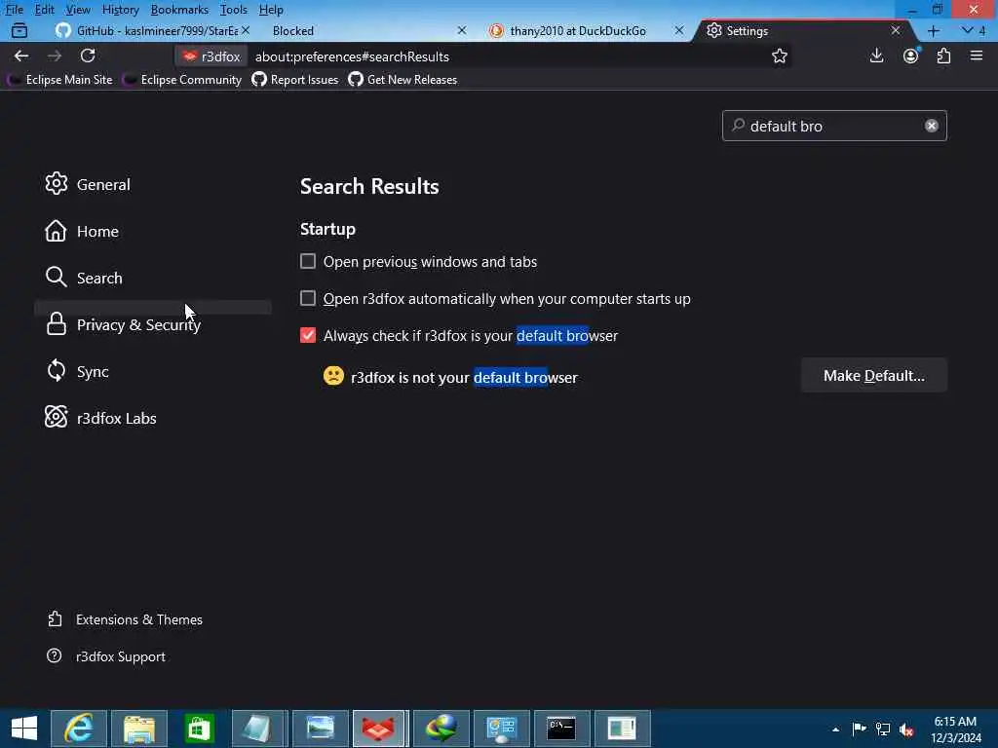
Task: Open the Downloads panel
Action: pos(876,56)
